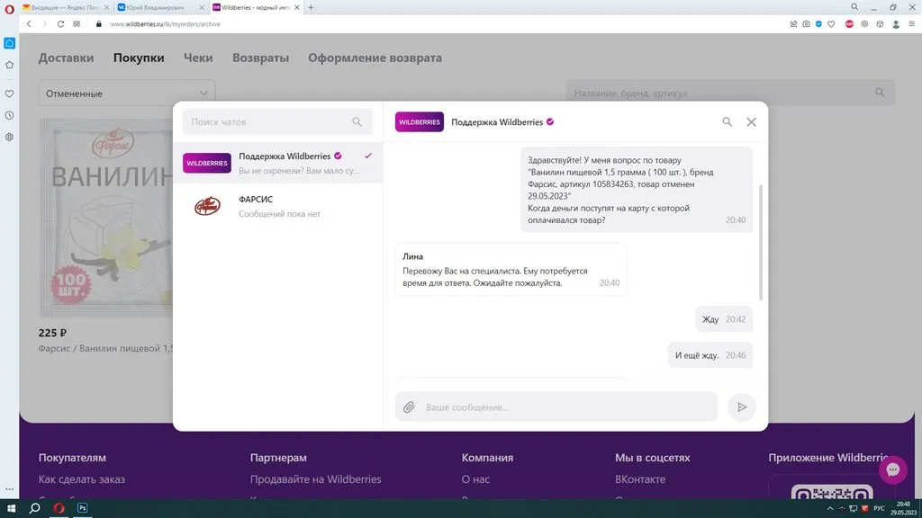Click the chat messages scrollbar

tap(761, 242)
